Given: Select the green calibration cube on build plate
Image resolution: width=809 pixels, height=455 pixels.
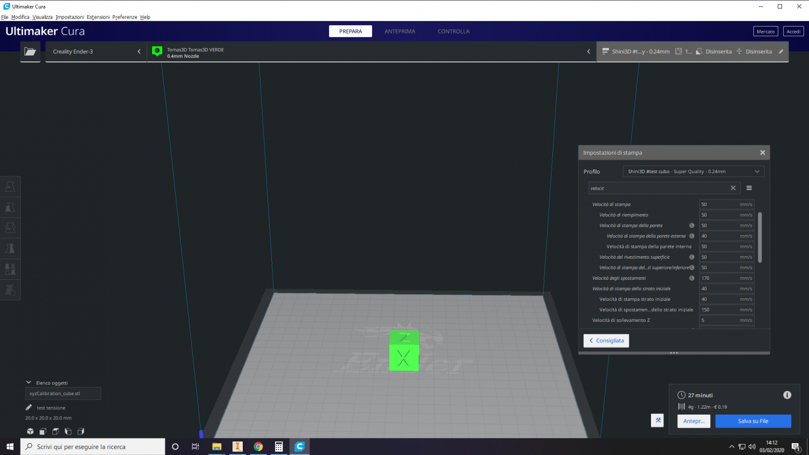Looking at the screenshot, I should (404, 351).
